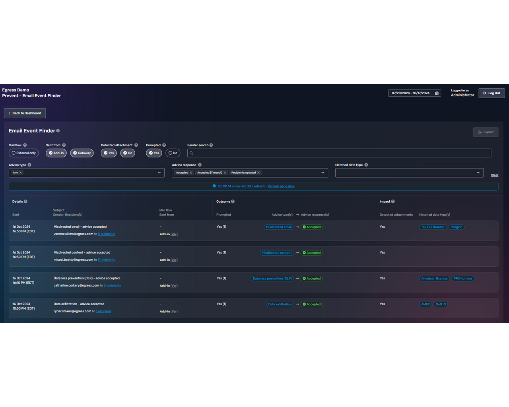This screenshot has height=407, width=509.
Task: Click help icon next to Outcome header
Action: click(233, 202)
